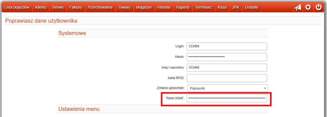
Task: Open the JPK menu item
Action: pos(236,8)
